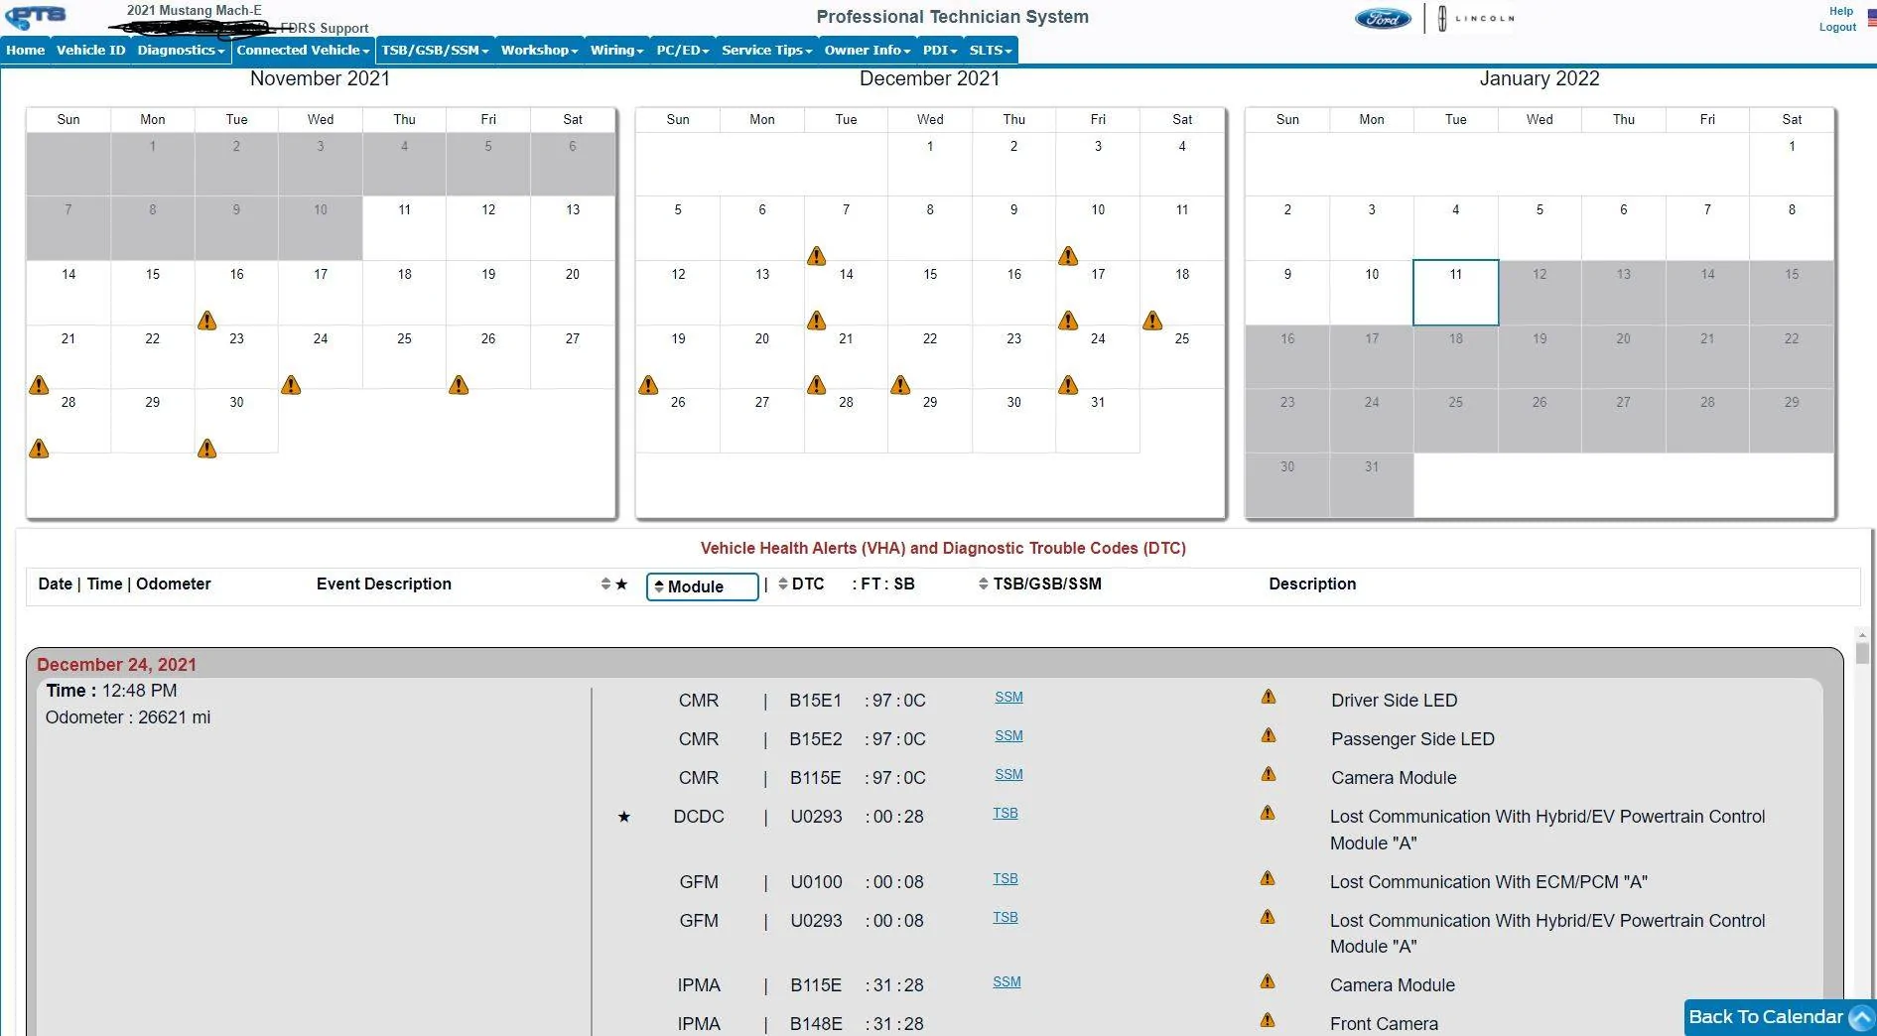
Task: Open the Owner Info dropdown
Action: point(868,50)
